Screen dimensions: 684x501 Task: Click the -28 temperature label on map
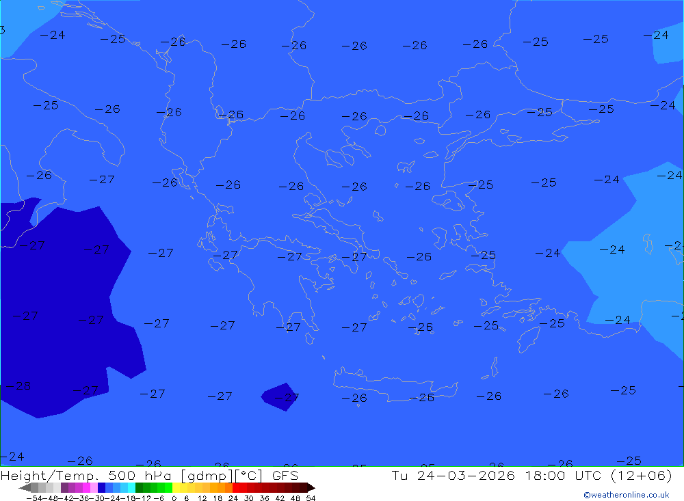coord(18,386)
